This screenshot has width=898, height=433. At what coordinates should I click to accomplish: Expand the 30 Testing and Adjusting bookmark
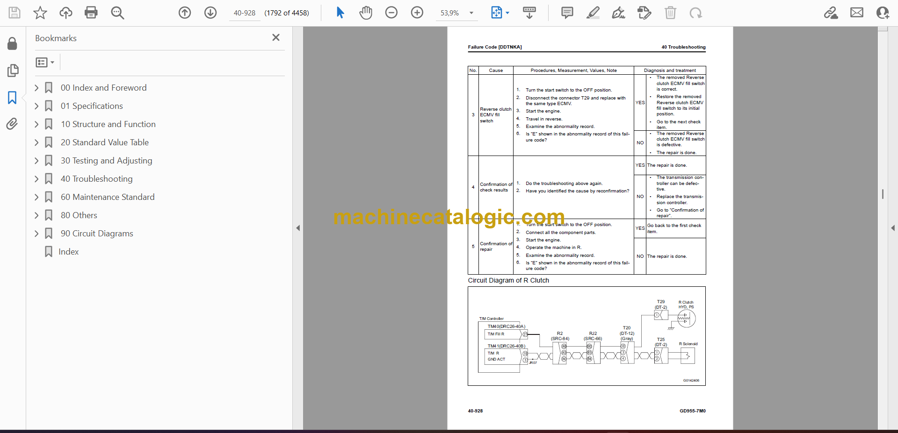(36, 161)
